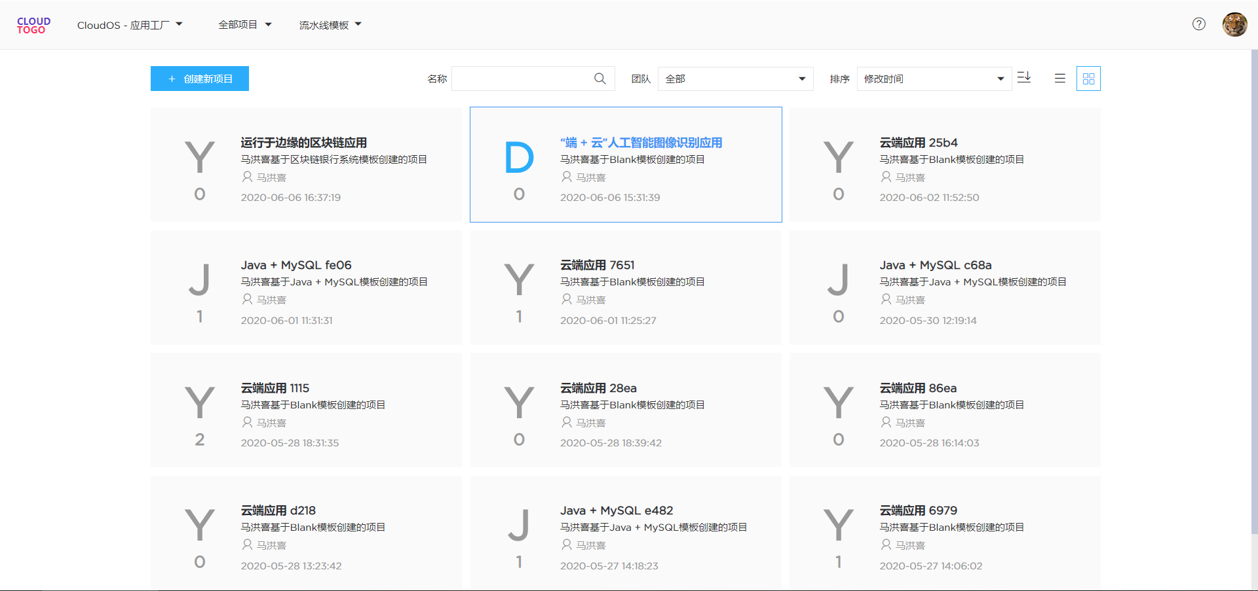Toggle the sort order icon
Screen dimensions: 1258x591
pyautogui.click(x=1024, y=78)
